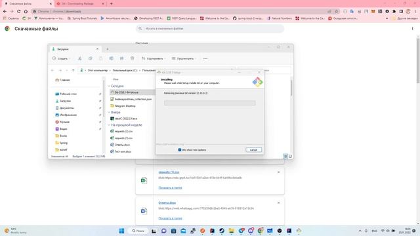Image resolution: width=420 pixels, height=236 pixels.
Task: Open the Spring folder in Explorer sidebar
Action: coord(63,143)
